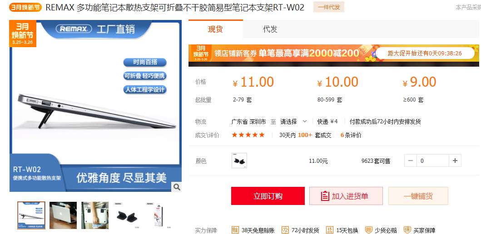The width and height of the screenshot is (481, 234).
Task: Select the black stand color swatch
Action: (x=239, y=161)
